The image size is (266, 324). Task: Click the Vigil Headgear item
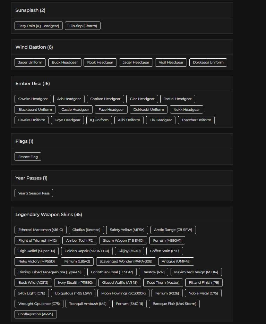(171, 63)
